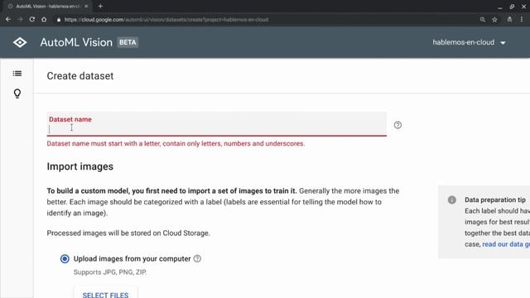The image size is (530, 298).
Task: Go back with browser back arrow
Action: (8, 20)
